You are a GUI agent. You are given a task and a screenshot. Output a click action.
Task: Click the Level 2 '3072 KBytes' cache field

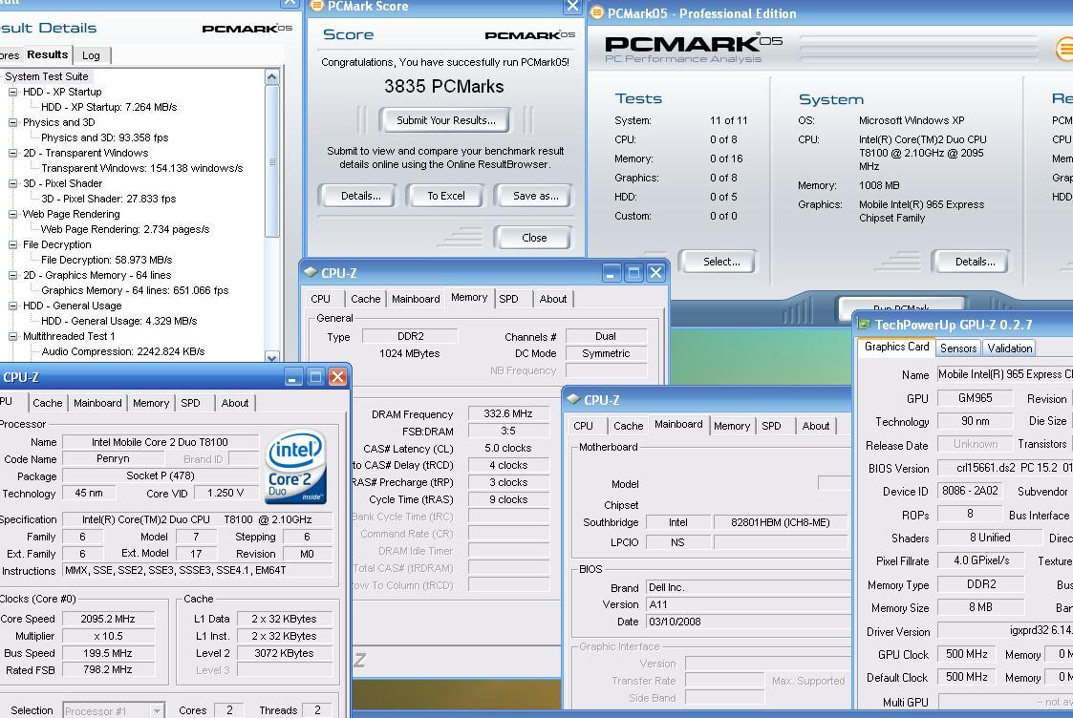pos(284,653)
